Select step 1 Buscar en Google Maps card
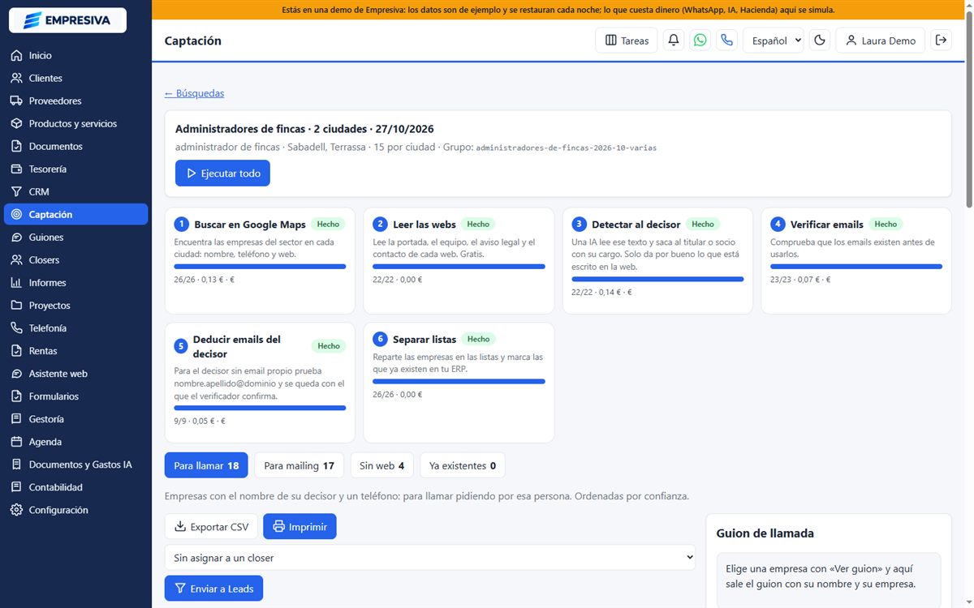The width and height of the screenshot is (974, 608). 260,260
